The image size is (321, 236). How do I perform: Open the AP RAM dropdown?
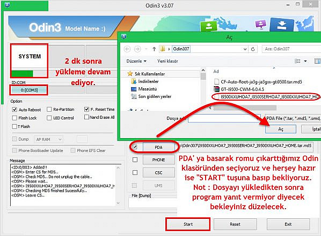click(48, 139)
